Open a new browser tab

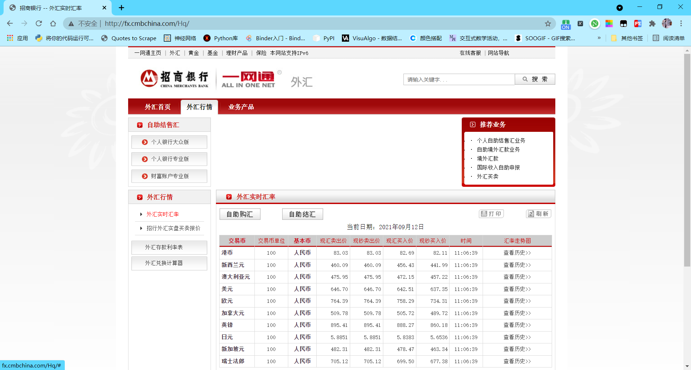[121, 8]
